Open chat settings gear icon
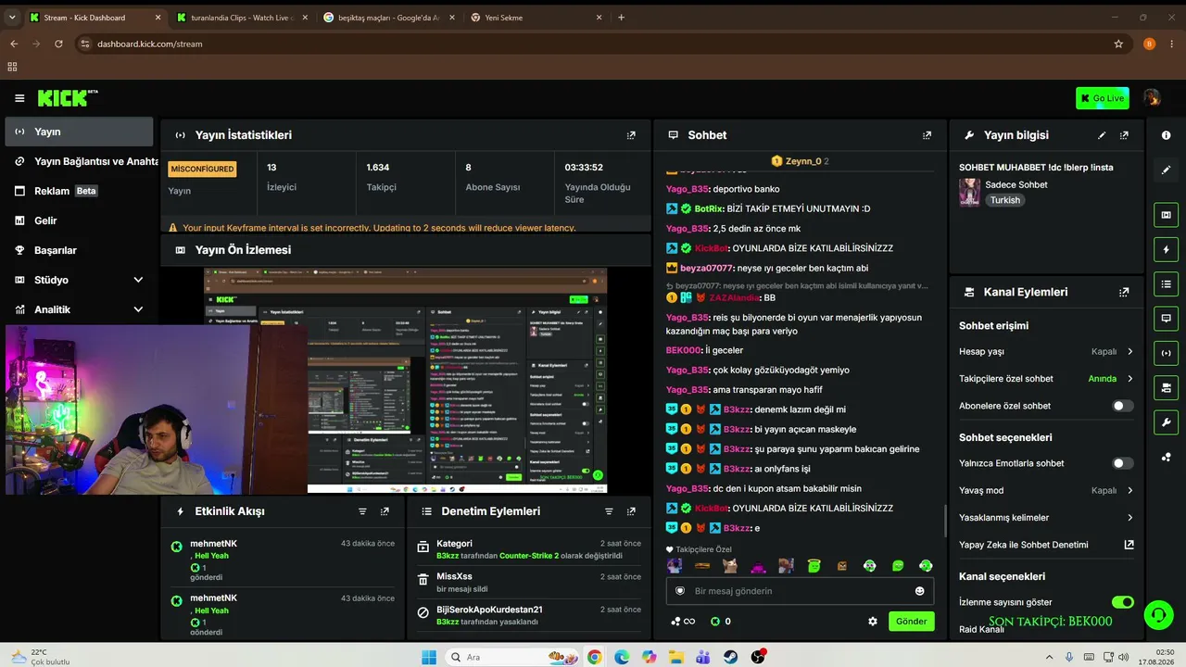1186x667 pixels. click(873, 622)
